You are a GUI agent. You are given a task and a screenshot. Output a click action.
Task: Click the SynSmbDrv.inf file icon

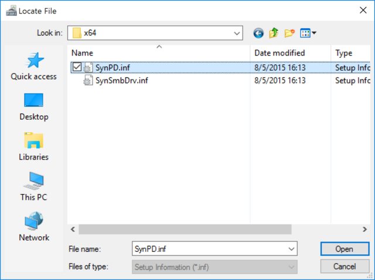tap(88, 80)
